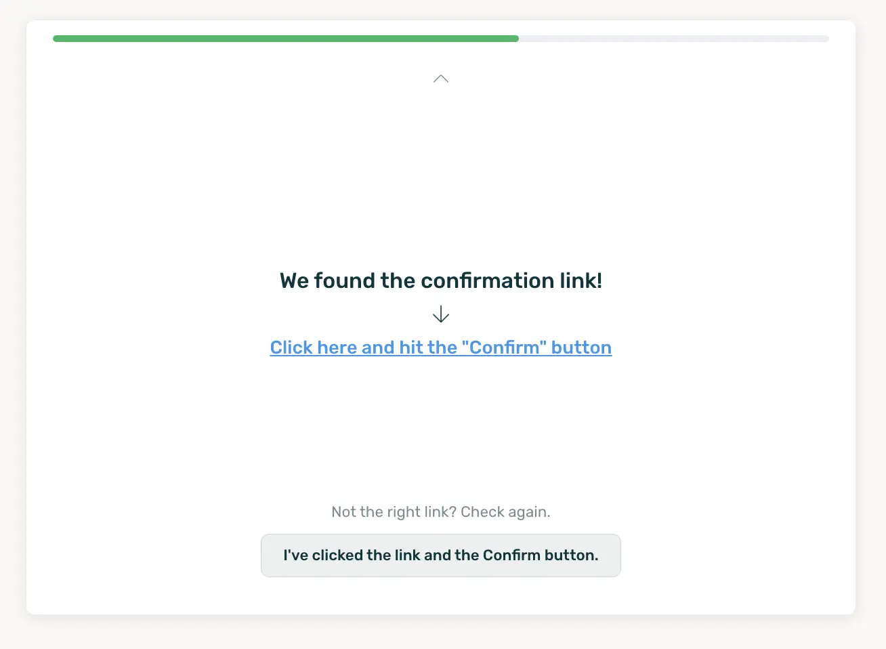Click empty white space between chevron and heading
Viewport: 886px width, 649px height.
point(441,176)
